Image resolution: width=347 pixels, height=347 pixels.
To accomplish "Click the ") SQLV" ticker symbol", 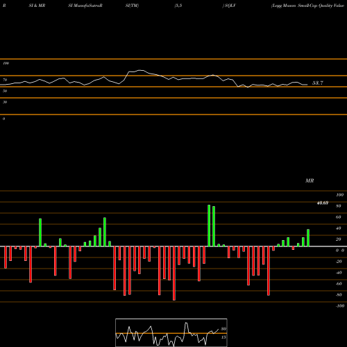I will (229, 6).
